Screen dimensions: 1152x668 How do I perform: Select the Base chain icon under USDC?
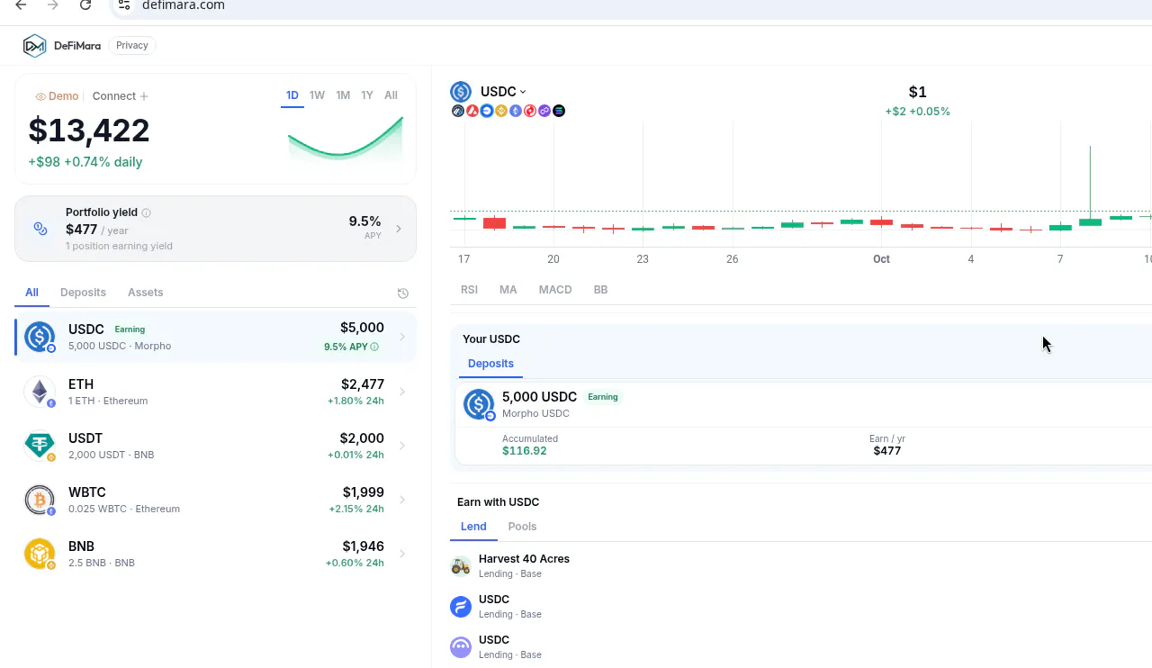(487, 111)
